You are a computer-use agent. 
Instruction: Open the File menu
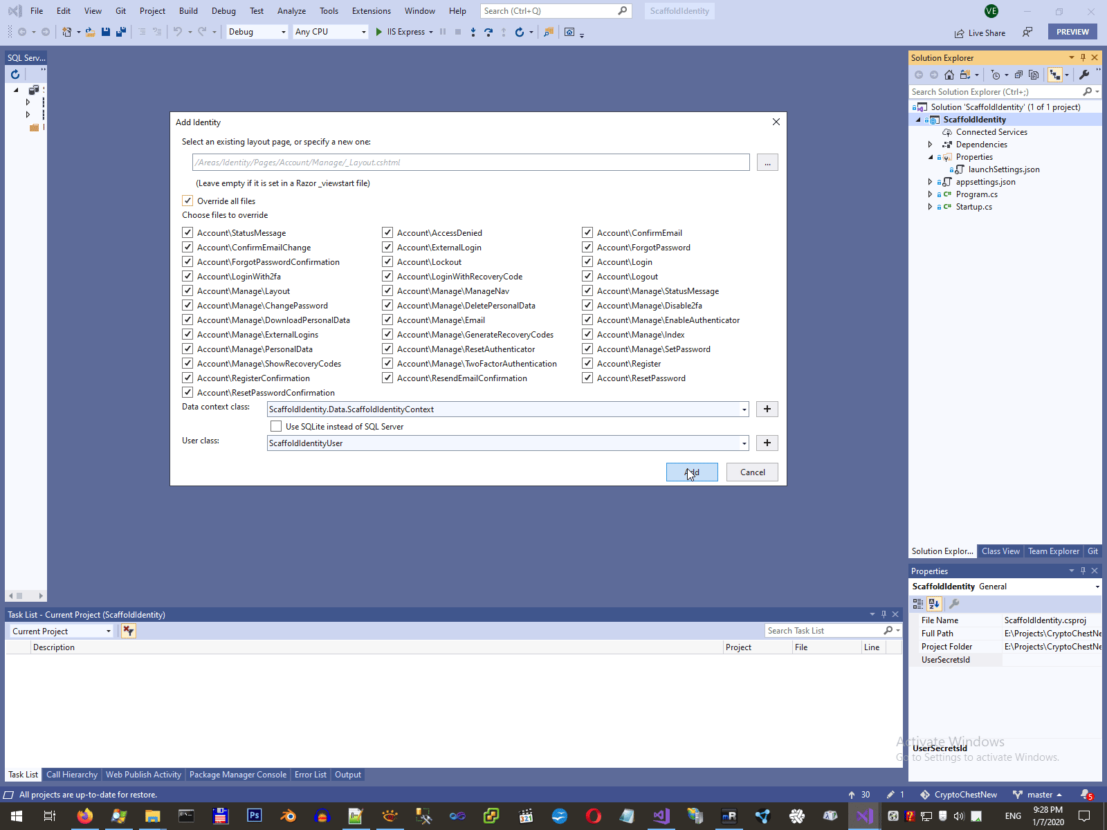pyautogui.click(x=37, y=11)
